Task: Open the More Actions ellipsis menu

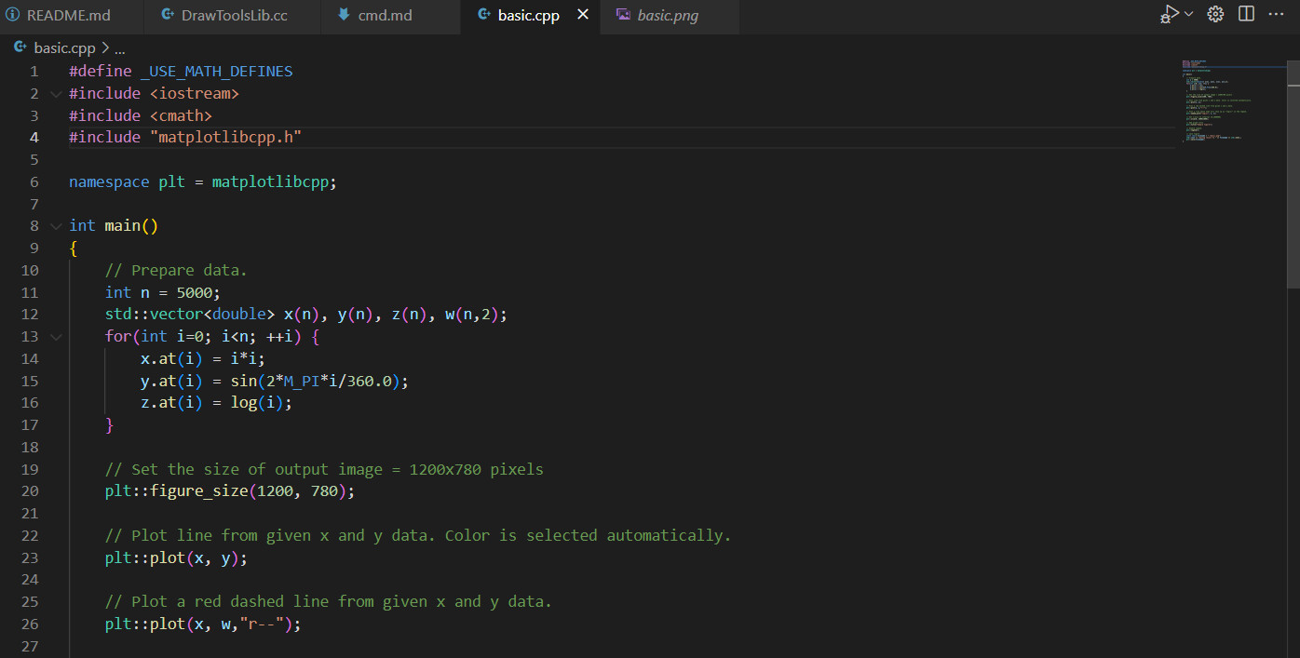Action: (x=1278, y=14)
